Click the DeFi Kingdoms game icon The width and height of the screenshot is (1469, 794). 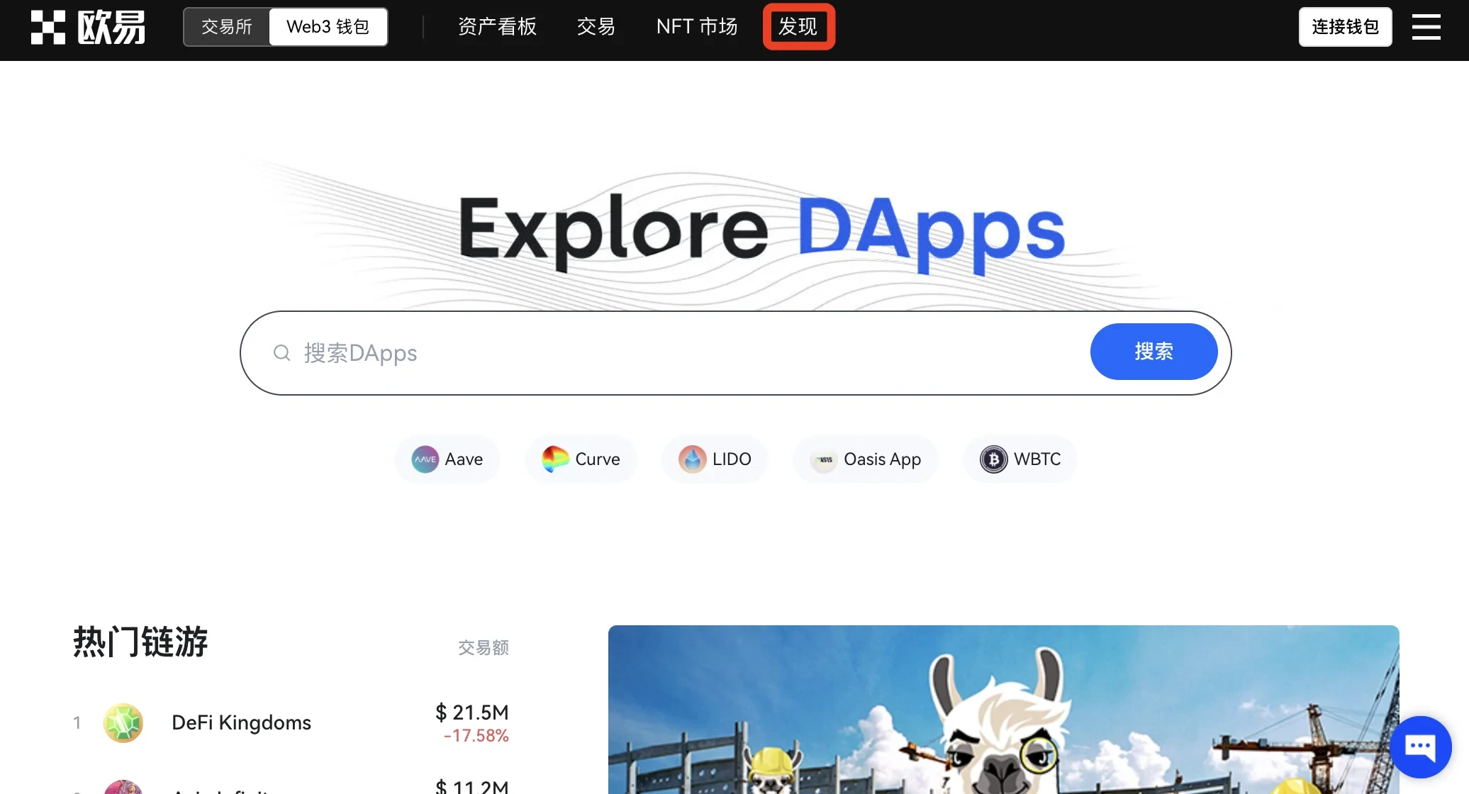123,722
